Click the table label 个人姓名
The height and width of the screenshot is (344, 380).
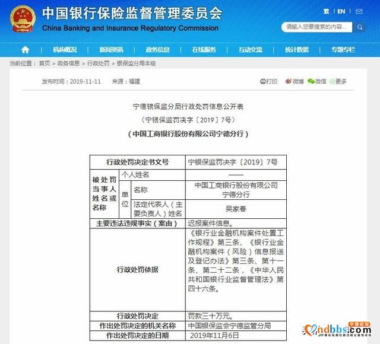[135, 175]
